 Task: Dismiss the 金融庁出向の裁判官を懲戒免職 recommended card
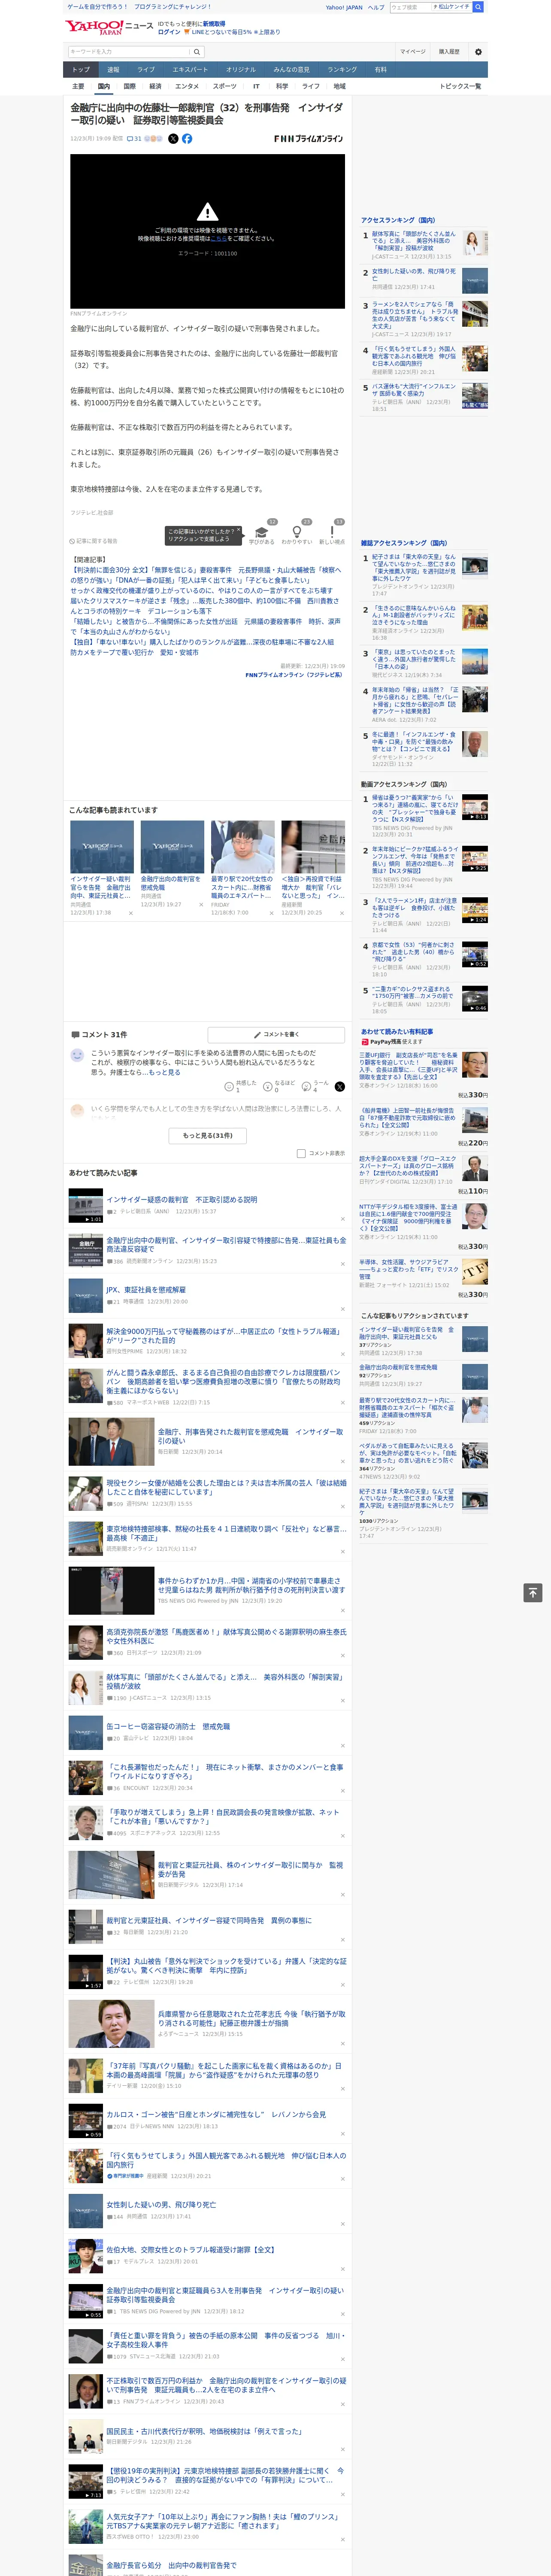coord(201,905)
